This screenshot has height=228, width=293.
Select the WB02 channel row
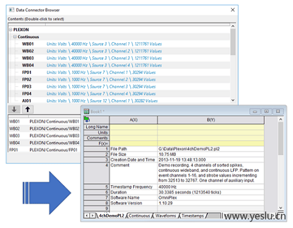119,51
